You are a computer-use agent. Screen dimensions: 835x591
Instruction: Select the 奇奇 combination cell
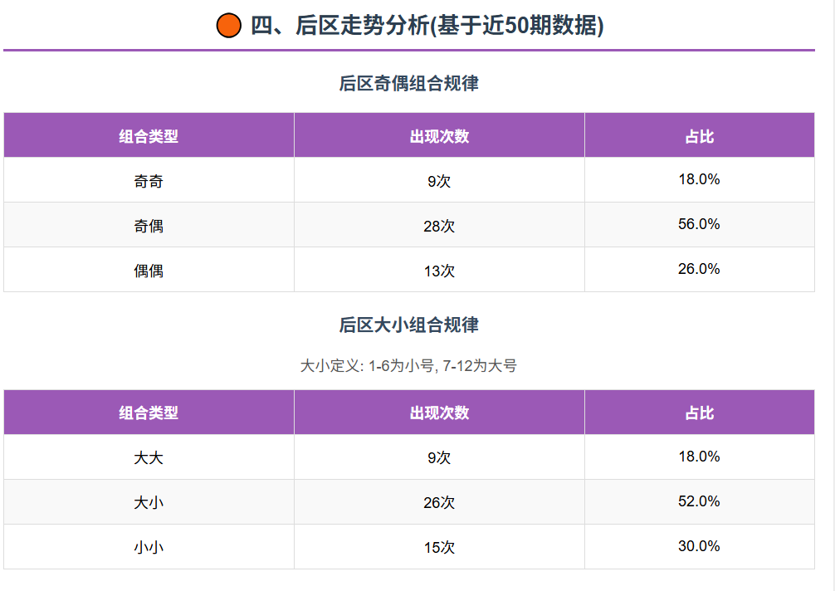[149, 181]
